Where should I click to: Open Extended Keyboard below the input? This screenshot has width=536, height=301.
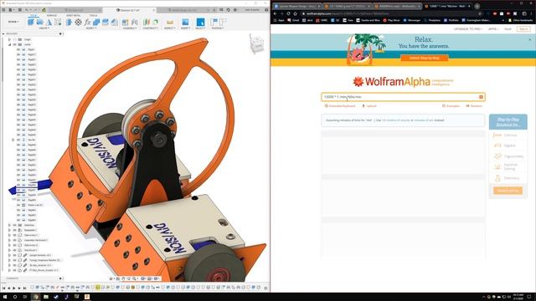tap(340, 106)
